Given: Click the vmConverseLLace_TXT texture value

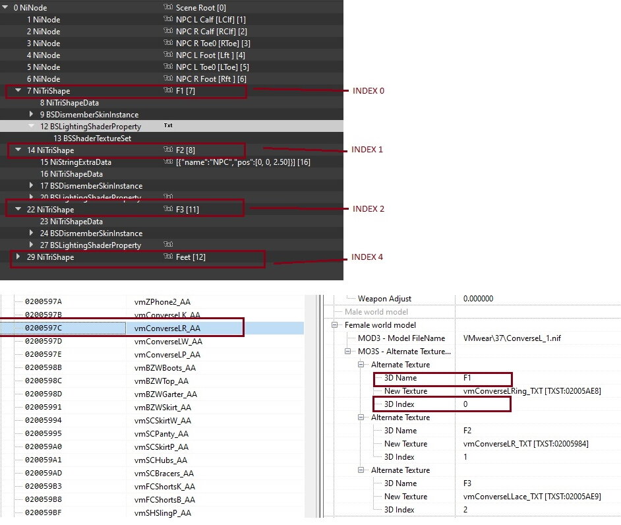Looking at the screenshot, I should (x=532, y=496).
